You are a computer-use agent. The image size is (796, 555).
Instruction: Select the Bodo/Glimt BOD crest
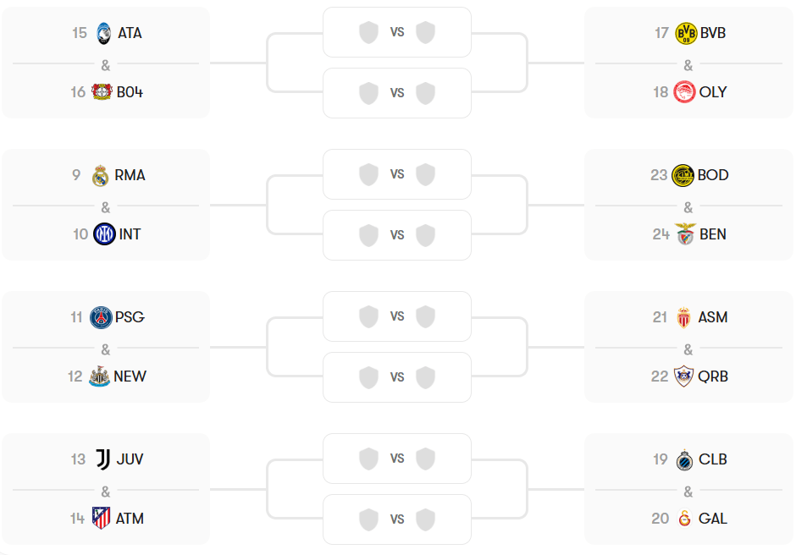click(x=683, y=175)
